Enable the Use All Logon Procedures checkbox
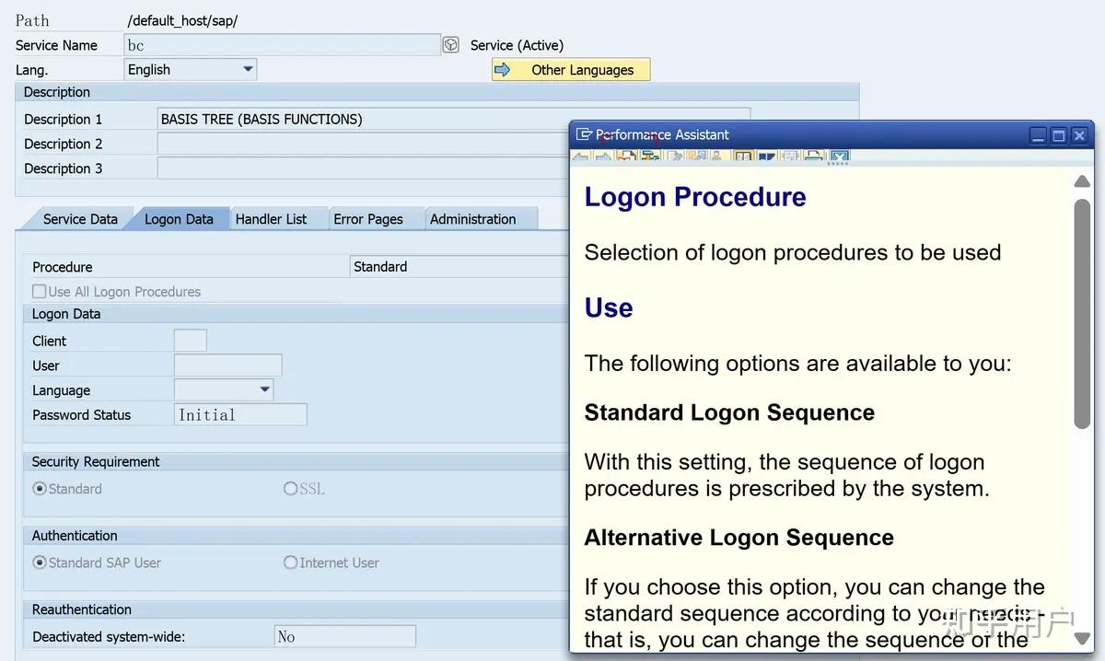The height and width of the screenshot is (661, 1105). pos(38,291)
